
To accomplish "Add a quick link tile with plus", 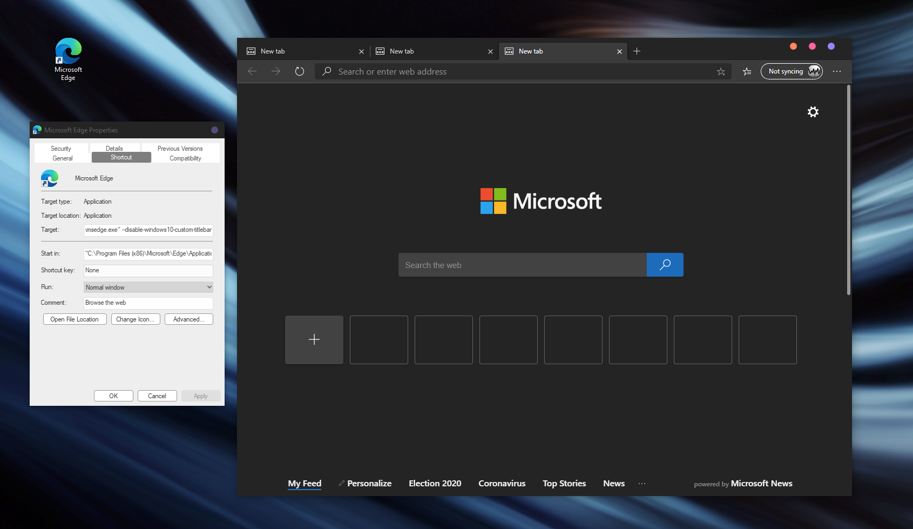I will (314, 340).
